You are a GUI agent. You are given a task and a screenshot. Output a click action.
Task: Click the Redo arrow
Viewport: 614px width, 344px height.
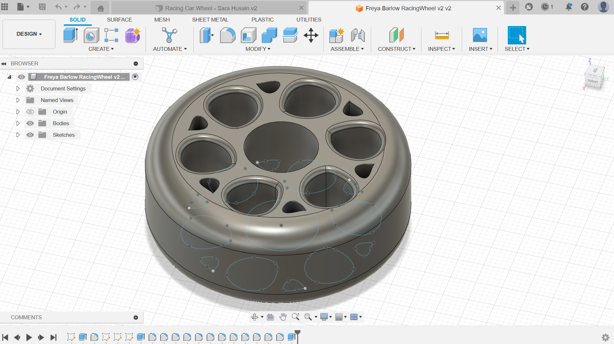pos(77,7)
